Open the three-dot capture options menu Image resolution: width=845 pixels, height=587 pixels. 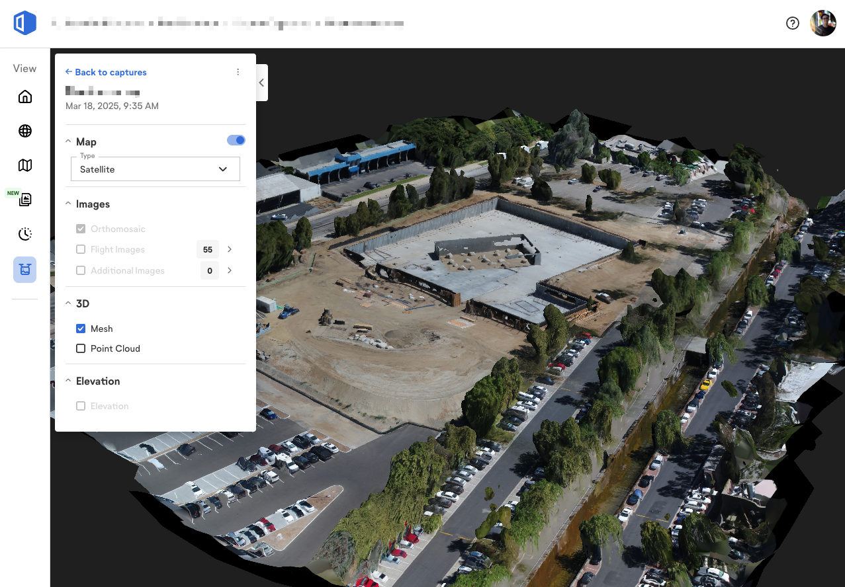238,72
